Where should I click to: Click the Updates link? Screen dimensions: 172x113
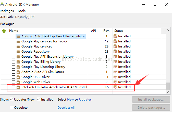85,100
